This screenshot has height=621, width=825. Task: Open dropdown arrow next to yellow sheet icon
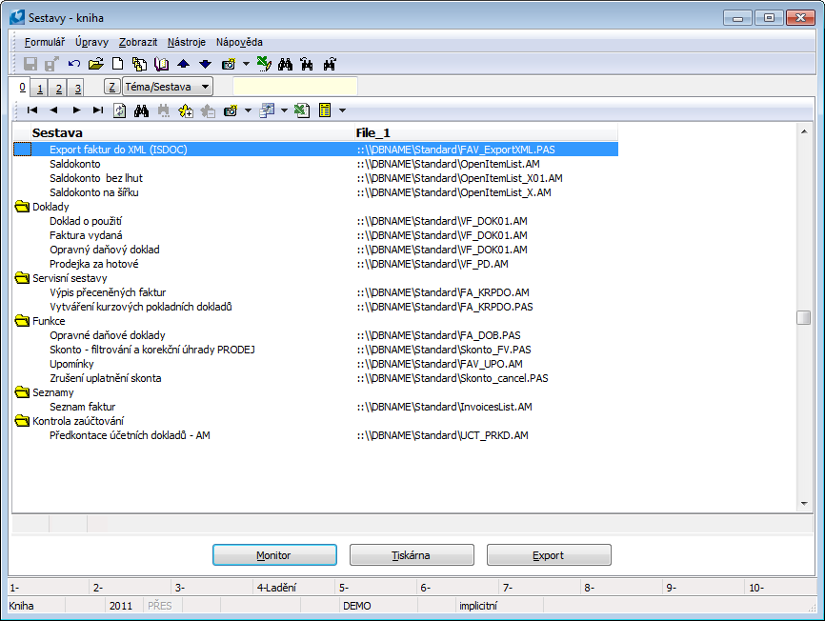pyautogui.click(x=343, y=110)
